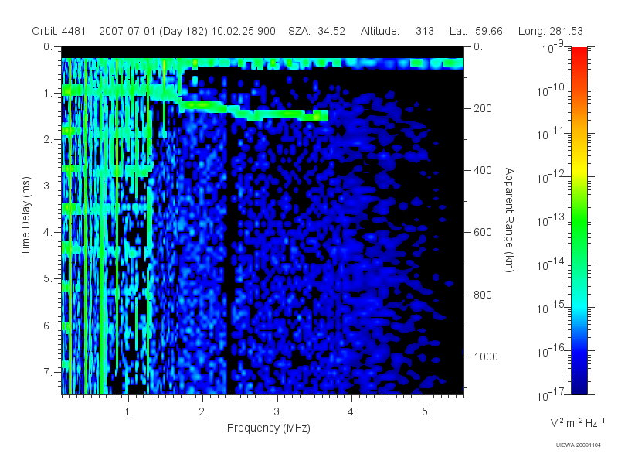Click the '3.' tick on frequency axis

(x=278, y=411)
